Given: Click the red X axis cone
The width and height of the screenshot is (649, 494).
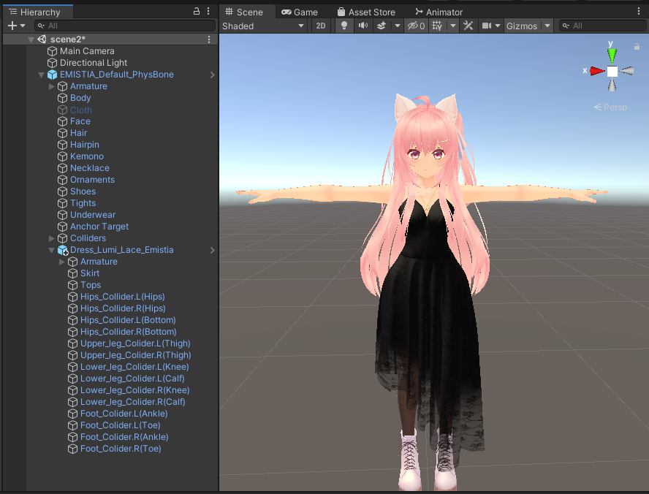Looking at the screenshot, I should (597, 71).
